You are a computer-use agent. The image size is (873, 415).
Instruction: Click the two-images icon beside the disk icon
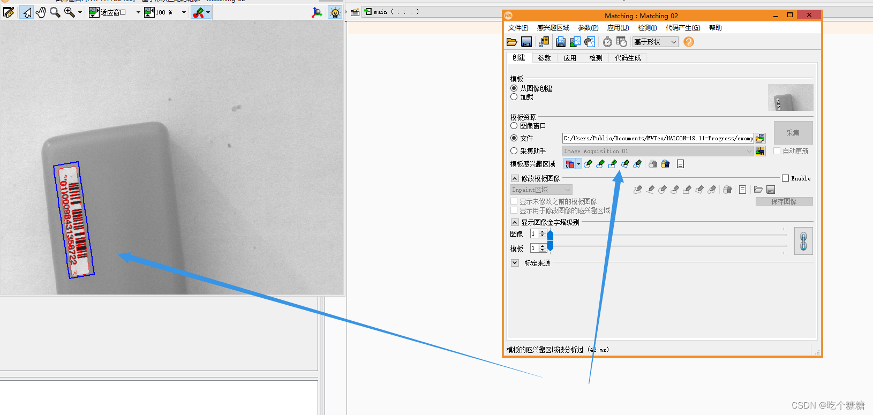[575, 42]
